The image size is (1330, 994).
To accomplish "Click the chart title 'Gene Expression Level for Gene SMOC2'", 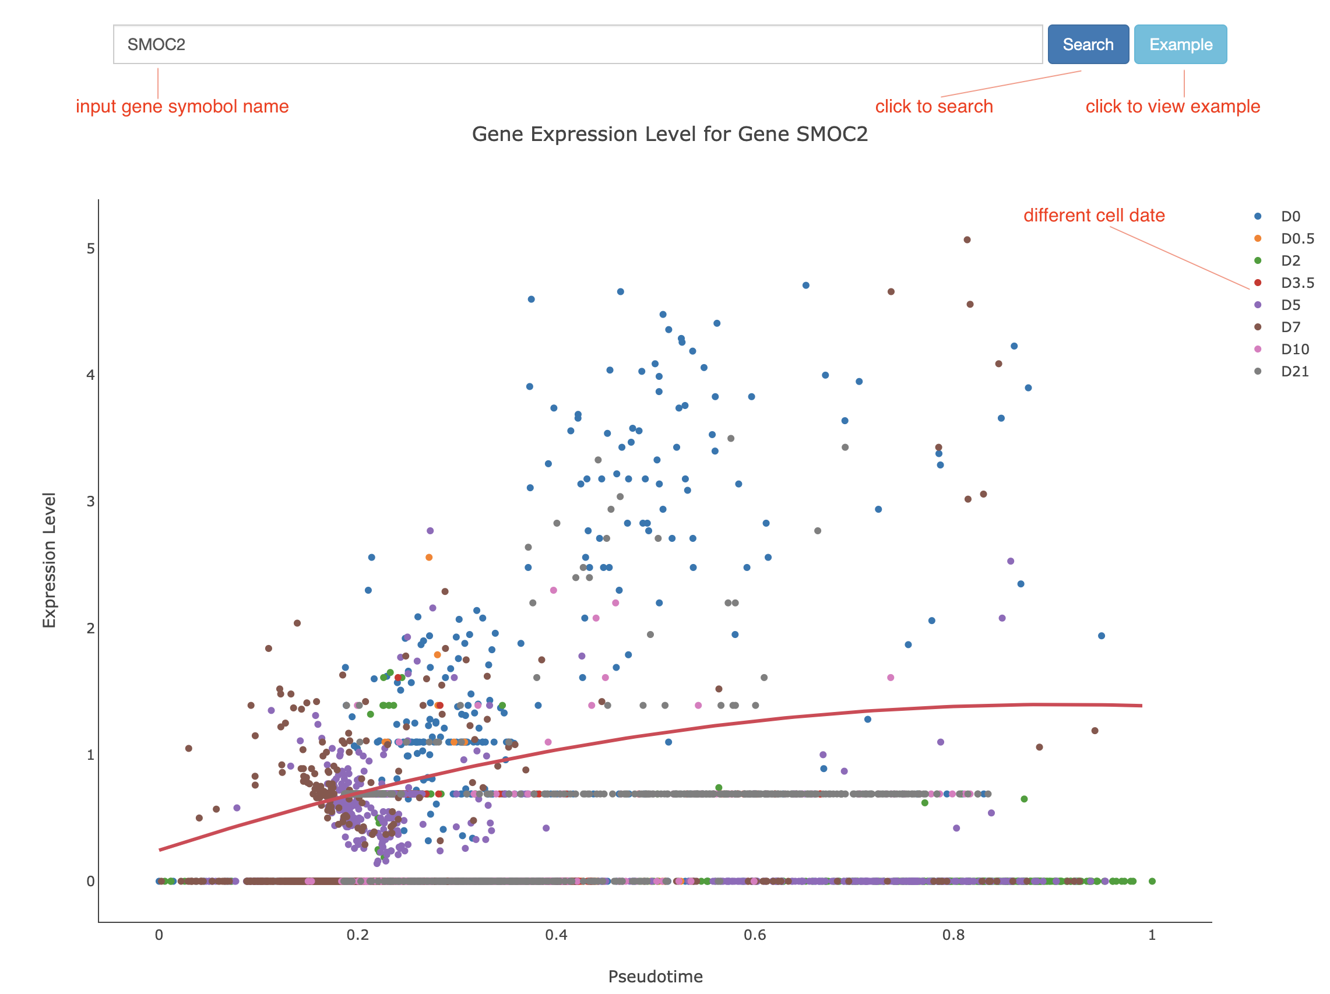I will click(x=669, y=134).
